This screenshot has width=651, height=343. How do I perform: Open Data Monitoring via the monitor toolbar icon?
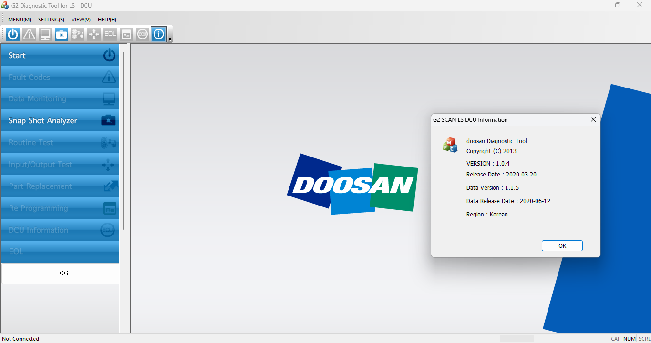coord(45,34)
